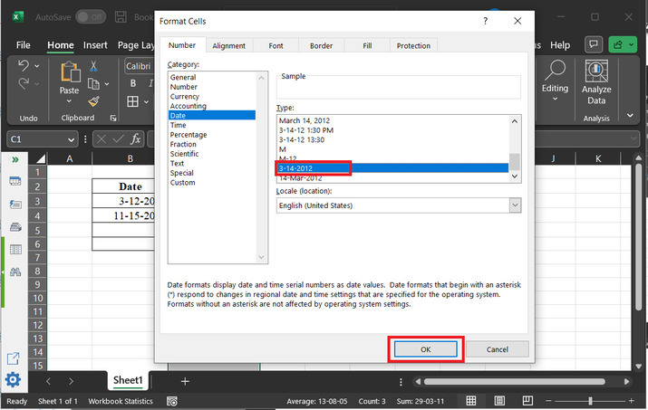Click the Undo arrow icon

click(24, 66)
